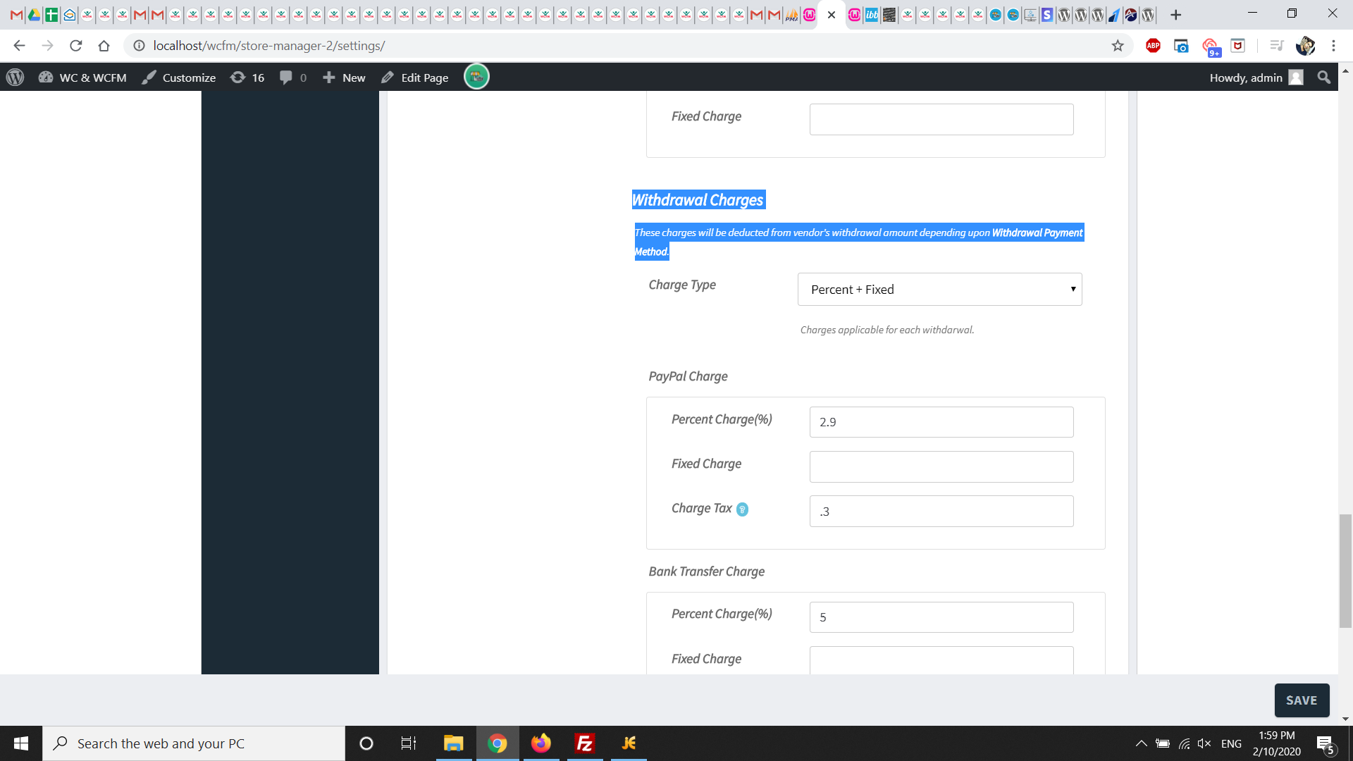Open the New content menu
The height and width of the screenshot is (761, 1353).
[344, 78]
